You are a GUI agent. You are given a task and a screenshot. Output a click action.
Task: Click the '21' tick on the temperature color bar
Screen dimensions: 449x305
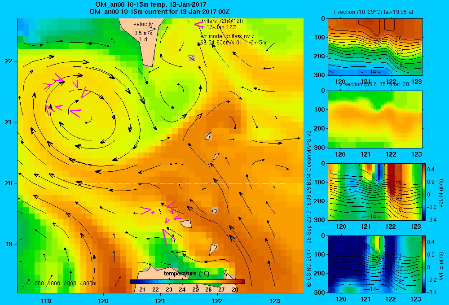(x=142, y=290)
